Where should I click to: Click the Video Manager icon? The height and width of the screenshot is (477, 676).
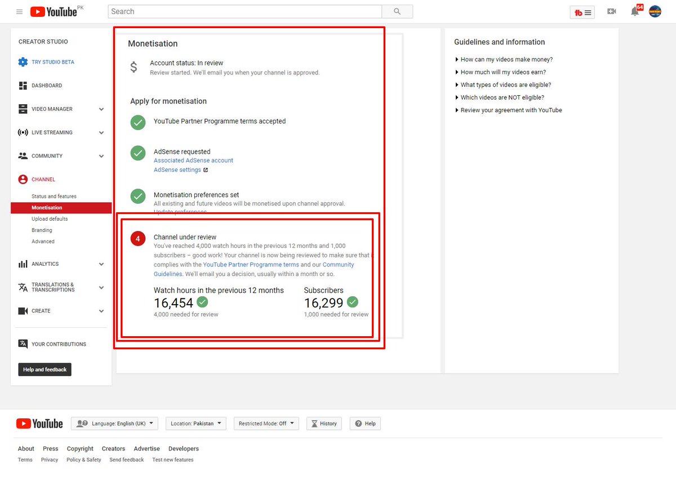click(23, 109)
